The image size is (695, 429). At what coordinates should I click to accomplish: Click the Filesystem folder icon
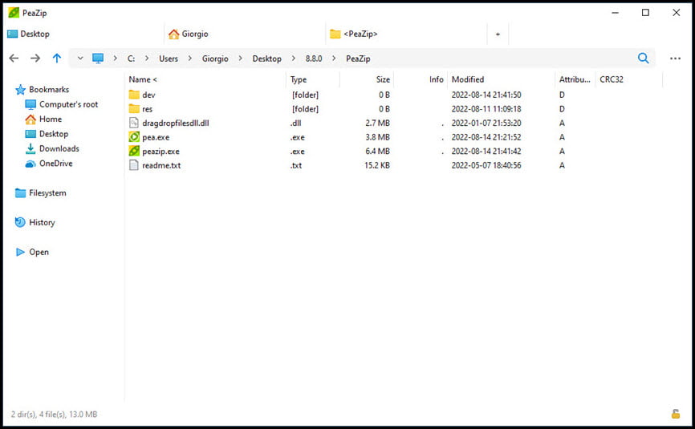[x=20, y=193]
